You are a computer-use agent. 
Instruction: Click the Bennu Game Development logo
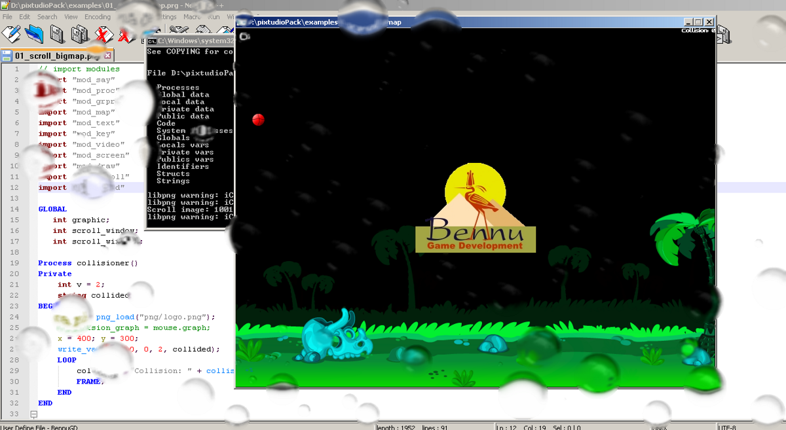tap(476, 209)
